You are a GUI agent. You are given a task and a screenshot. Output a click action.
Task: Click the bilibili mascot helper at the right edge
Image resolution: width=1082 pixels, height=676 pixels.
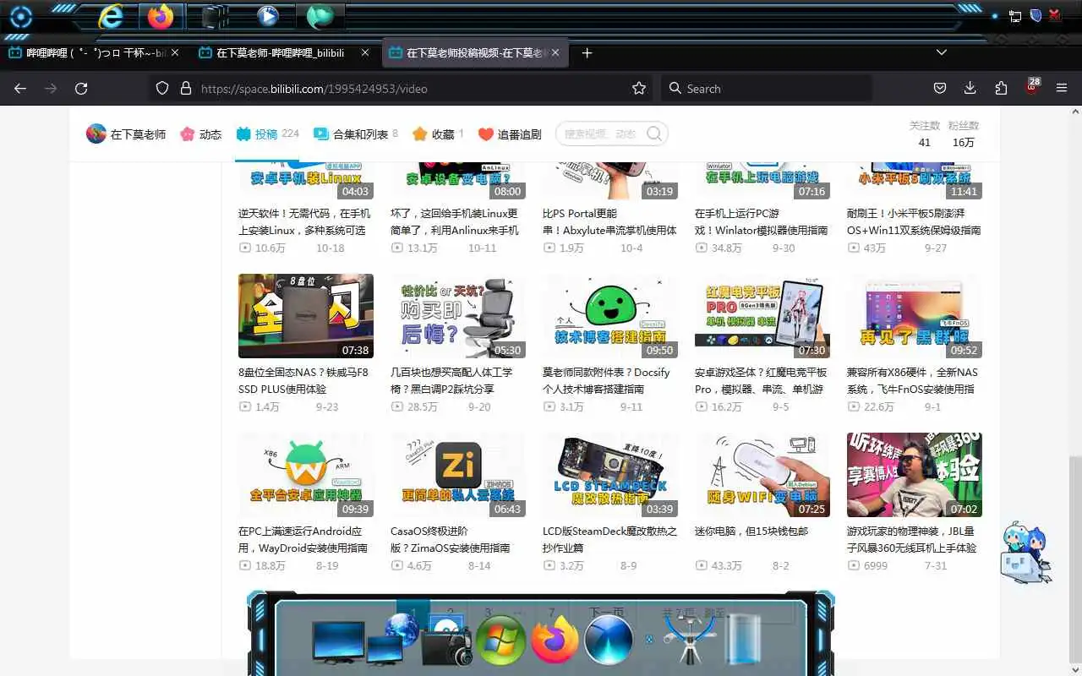(x=1025, y=553)
